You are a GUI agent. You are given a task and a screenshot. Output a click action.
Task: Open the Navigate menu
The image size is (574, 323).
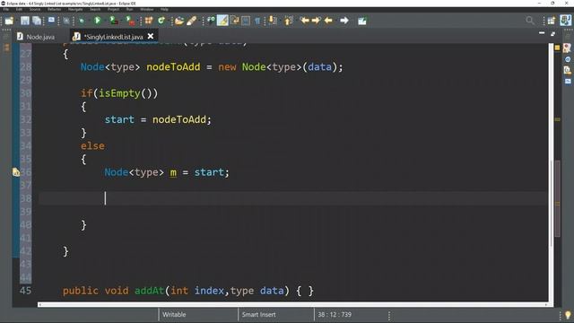point(75,9)
